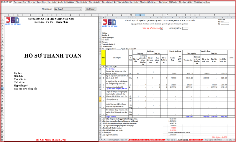
Task: Click the Tổng số làm tròn total row
Action: pyautogui.click(x=168, y=117)
